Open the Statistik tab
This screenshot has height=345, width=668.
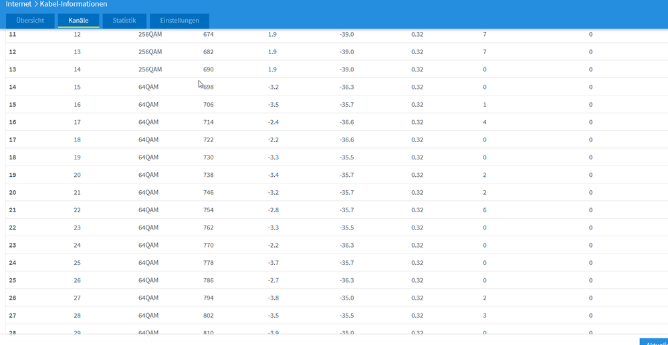pyautogui.click(x=124, y=21)
